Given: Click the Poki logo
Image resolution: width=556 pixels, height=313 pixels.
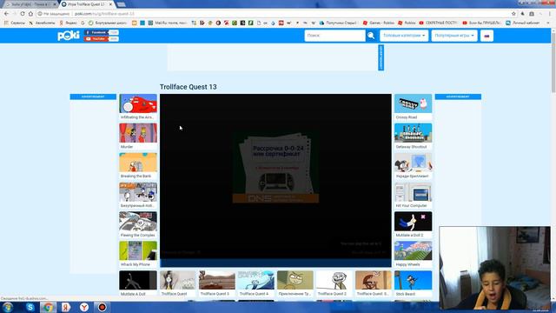Looking at the screenshot, I should click(69, 36).
